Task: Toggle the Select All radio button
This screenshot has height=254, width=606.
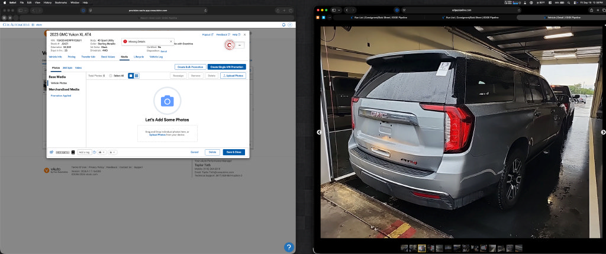Action: 111,76
